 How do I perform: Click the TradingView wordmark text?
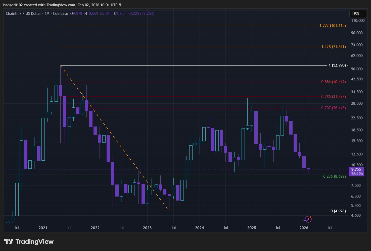coord(34,242)
